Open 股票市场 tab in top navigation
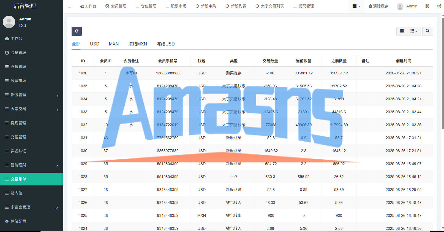 pos(176,6)
